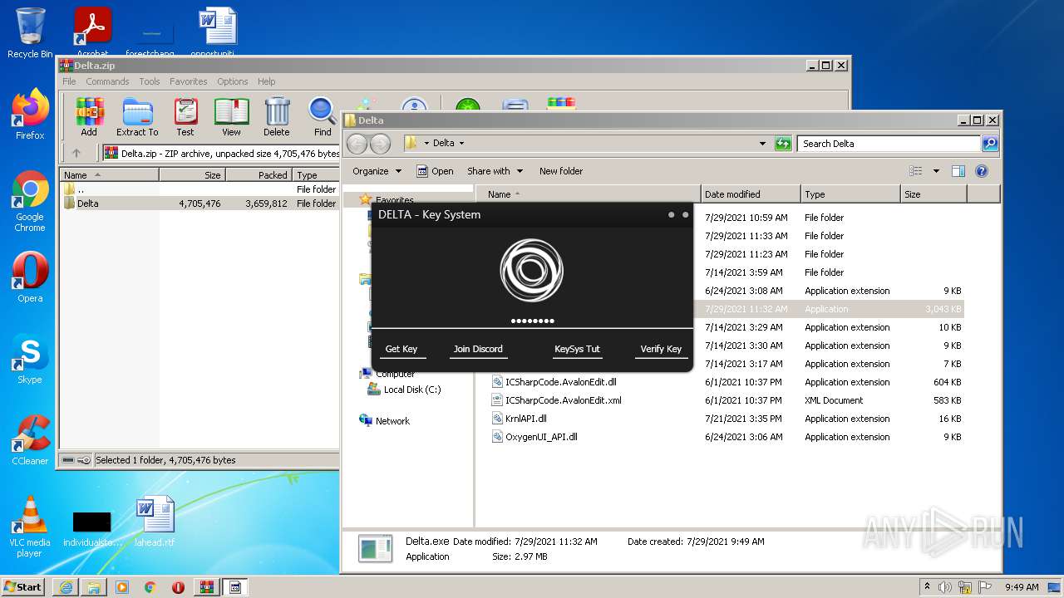
Task: Select Network in the navigation pane
Action: tap(385, 421)
